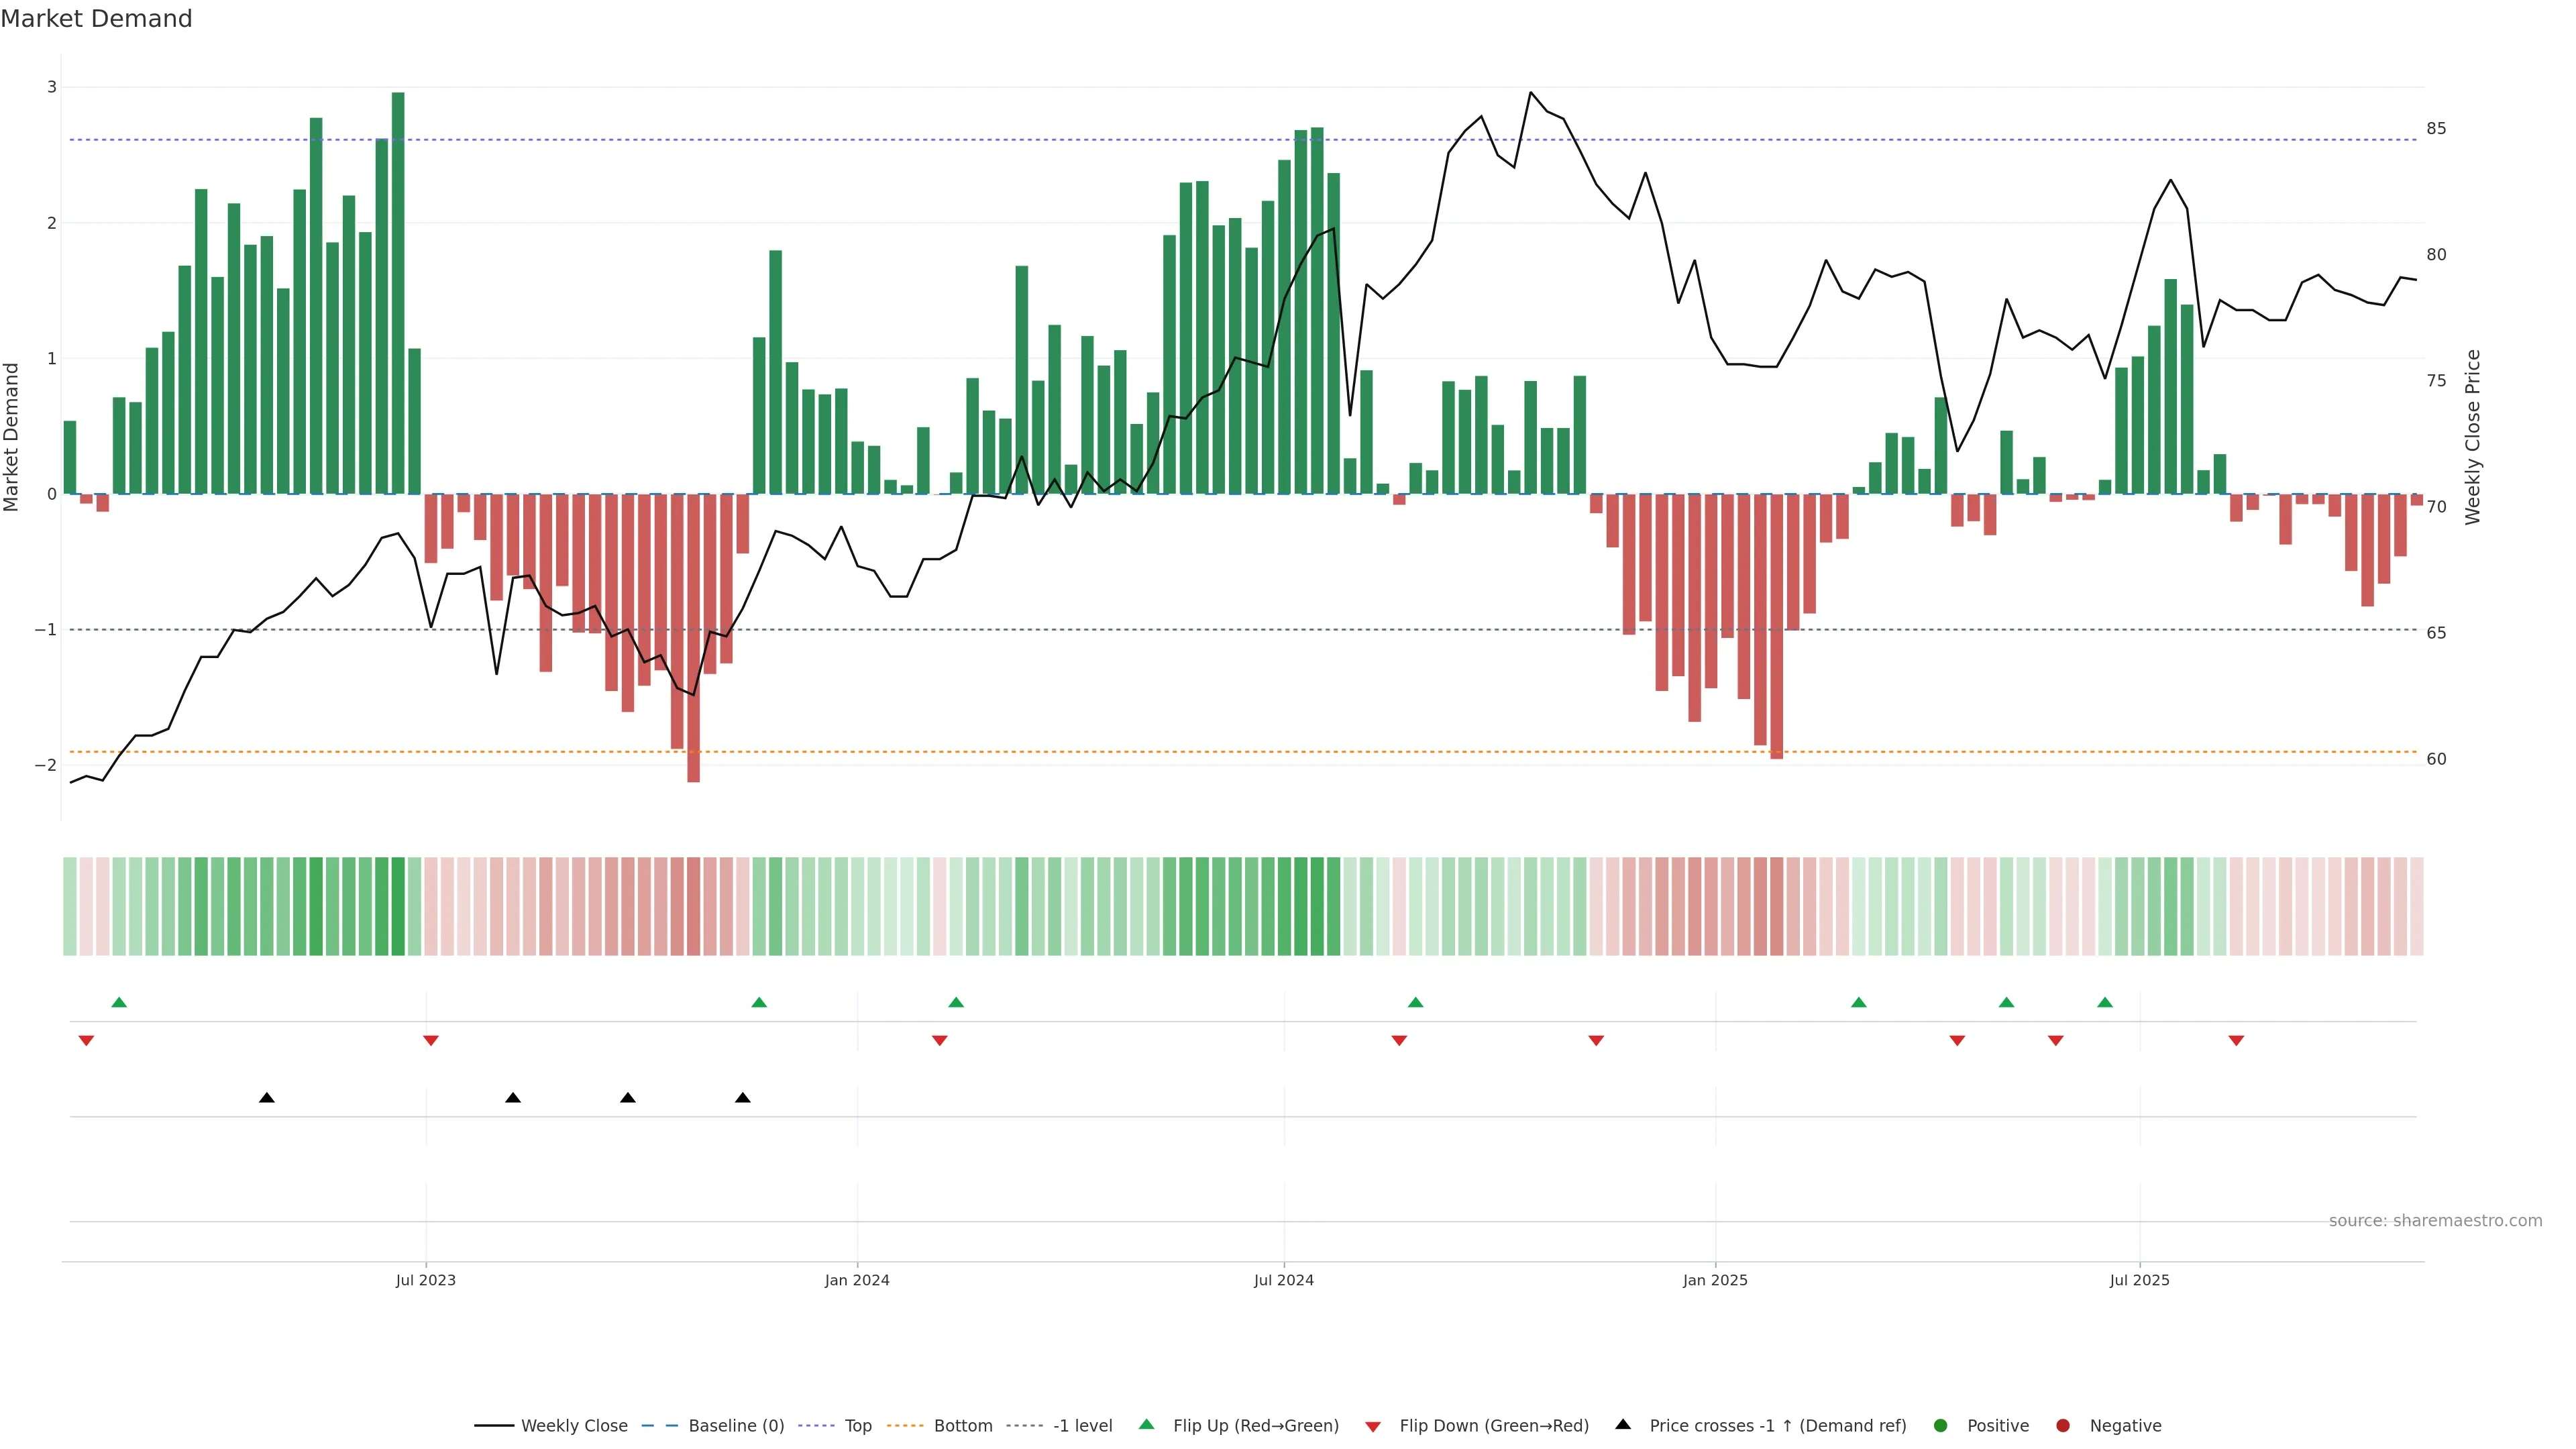Screen dimensions: 2576x1449
Task: Click the Negative red dot in legend
Action: coord(2062,1426)
